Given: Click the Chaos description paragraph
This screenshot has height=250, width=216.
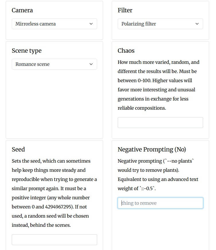Looking at the screenshot, I should point(159,85).
